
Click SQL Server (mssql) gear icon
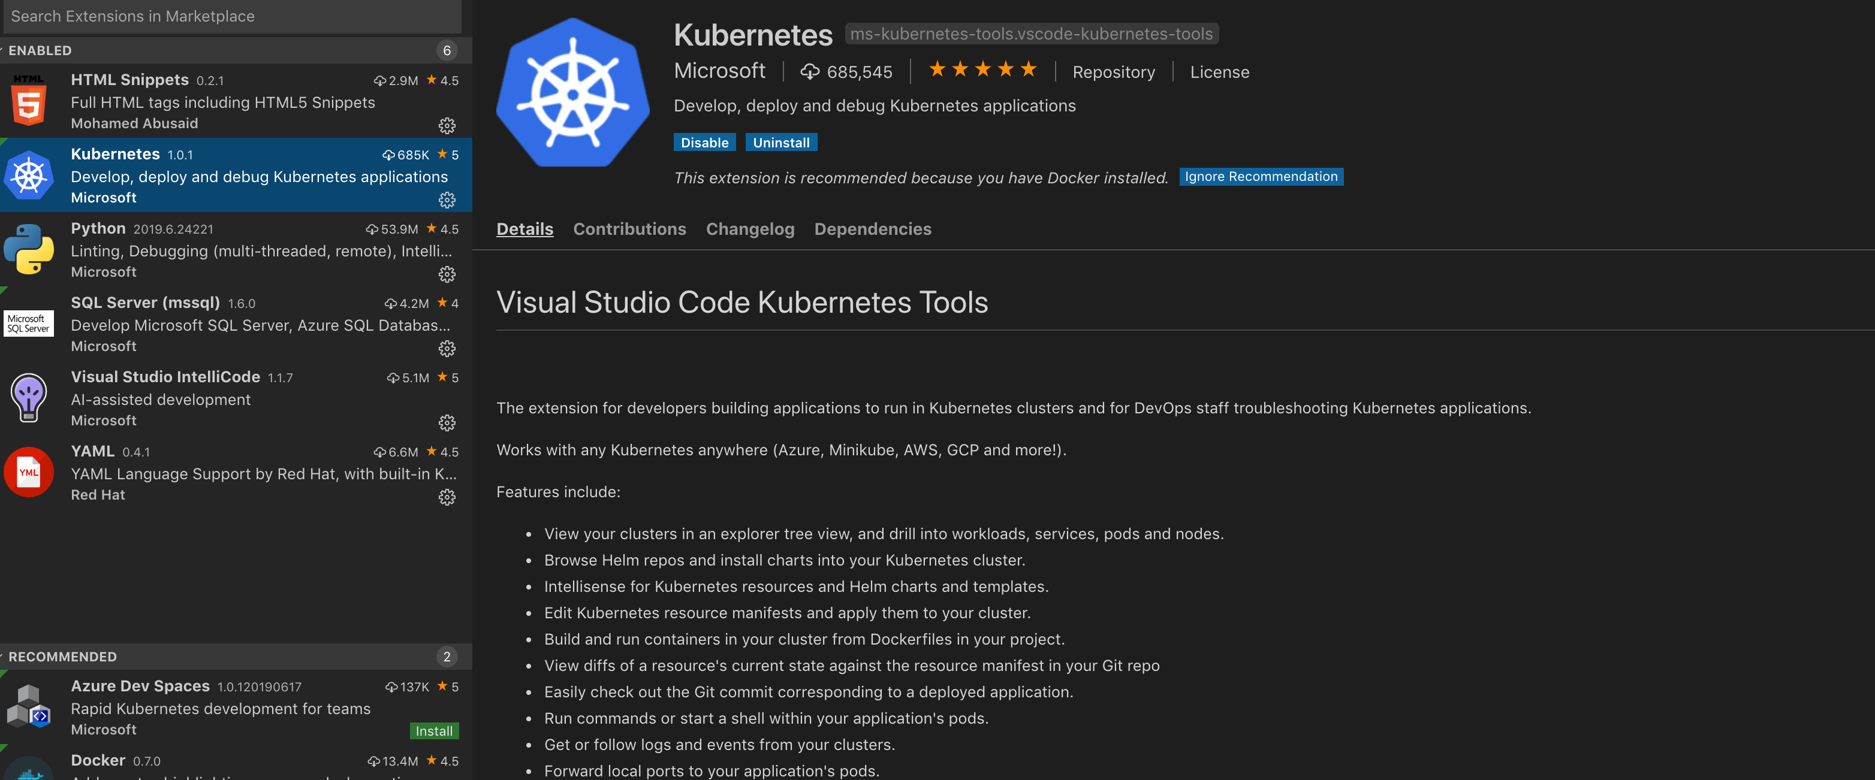[x=447, y=349]
